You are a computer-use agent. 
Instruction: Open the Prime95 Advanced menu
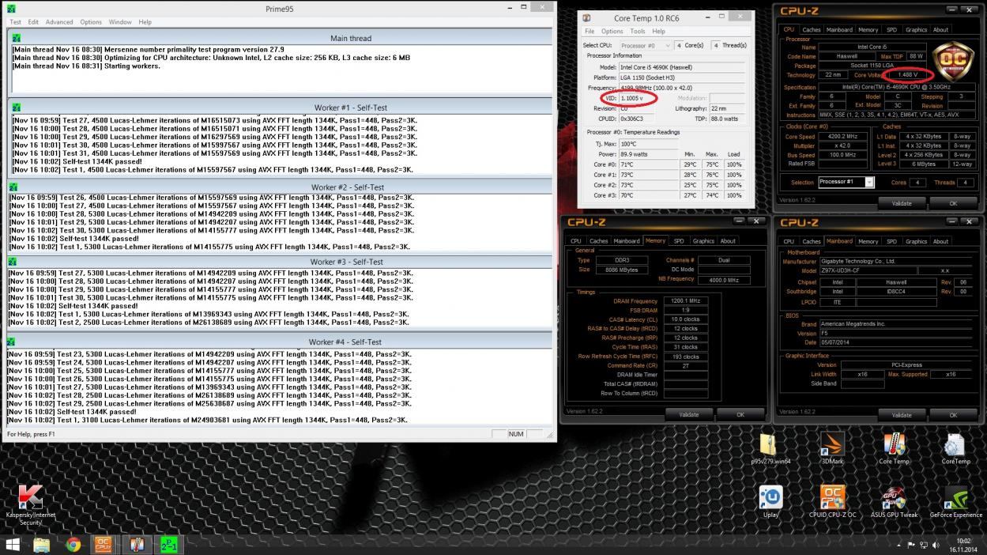(x=59, y=22)
